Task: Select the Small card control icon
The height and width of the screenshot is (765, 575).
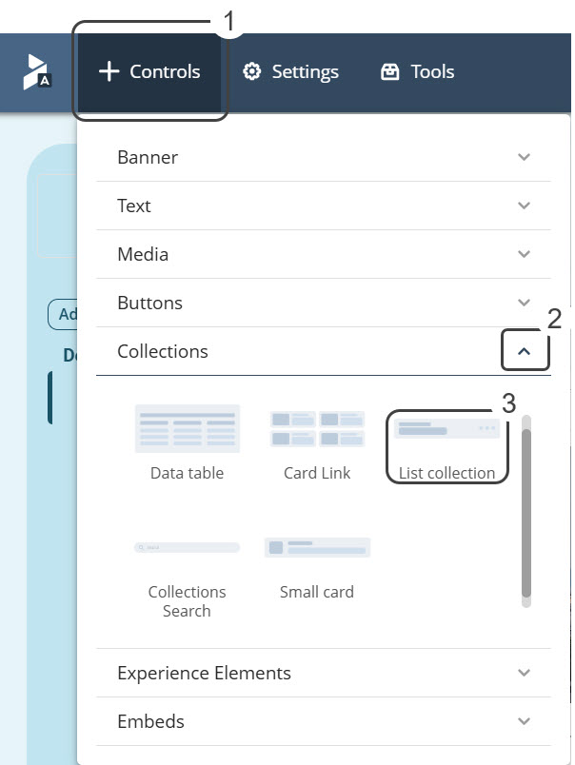Action: tap(317, 547)
